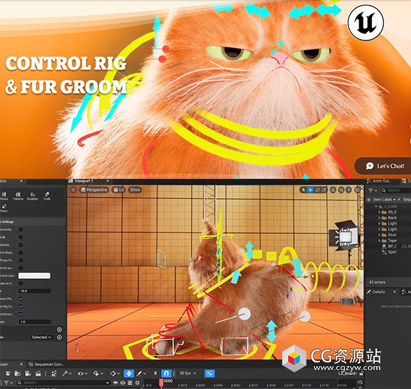Toggle the Sockets checkbox
Screen dimensions: 411x389
coord(21,245)
